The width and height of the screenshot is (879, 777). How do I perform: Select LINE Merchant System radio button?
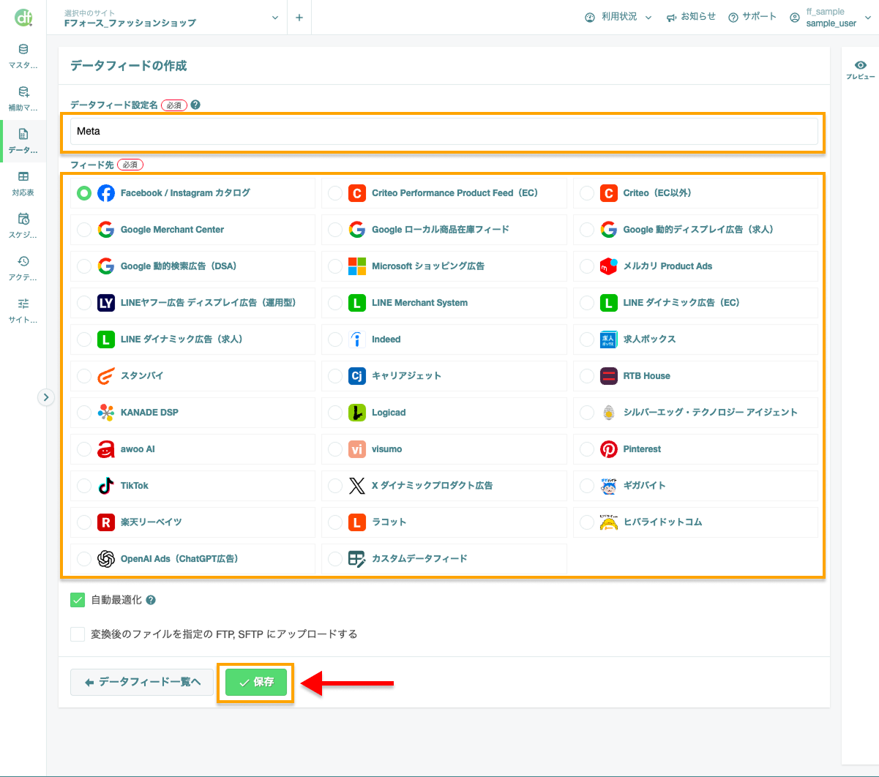pos(335,303)
